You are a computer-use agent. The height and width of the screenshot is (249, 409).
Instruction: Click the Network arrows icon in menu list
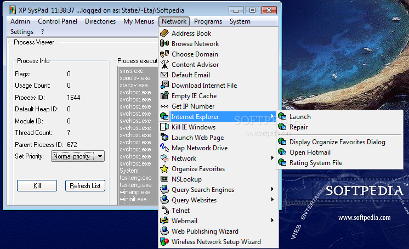[x=164, y=158]
